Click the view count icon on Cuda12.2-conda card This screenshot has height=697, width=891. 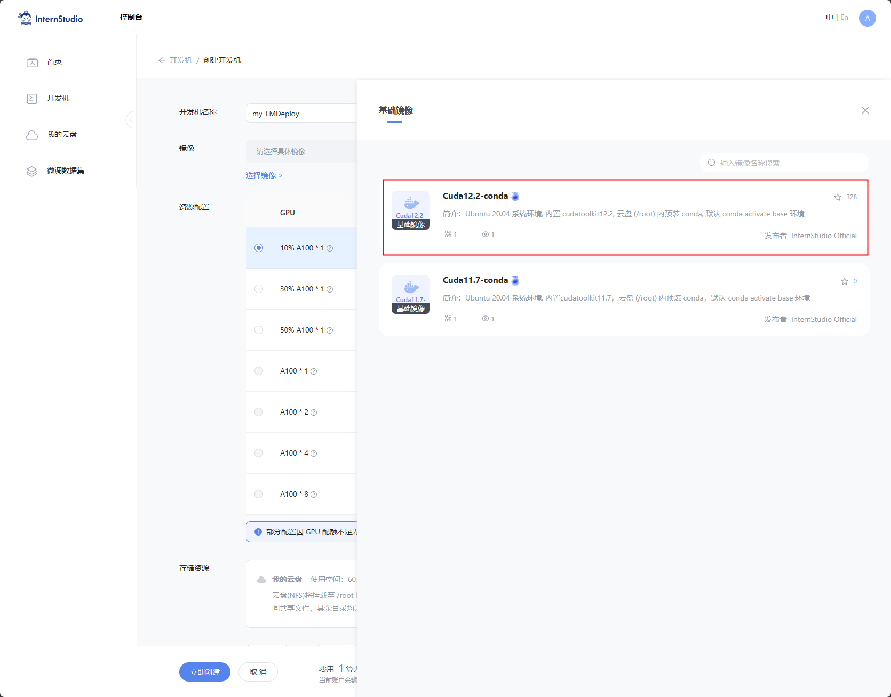pos(486,234)
